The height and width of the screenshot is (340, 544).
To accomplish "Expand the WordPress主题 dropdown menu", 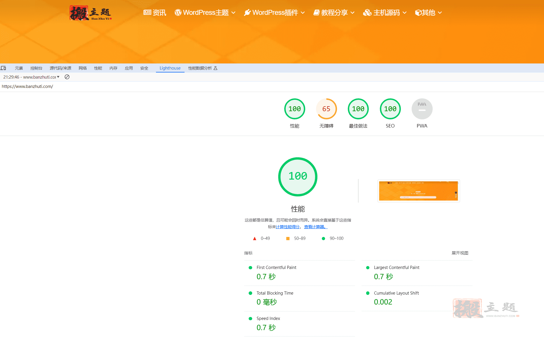I will [205, 13].
